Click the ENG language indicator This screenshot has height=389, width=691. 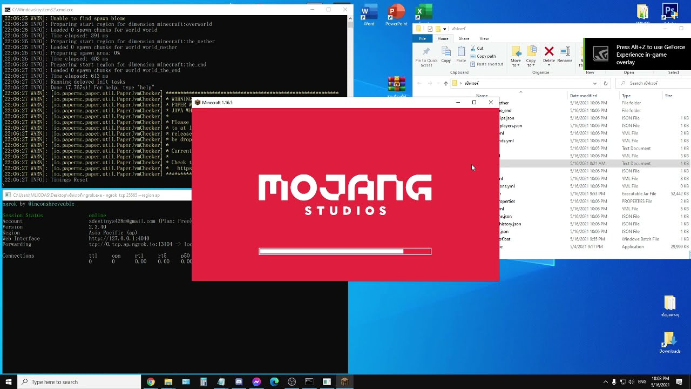tap(642, 382)
